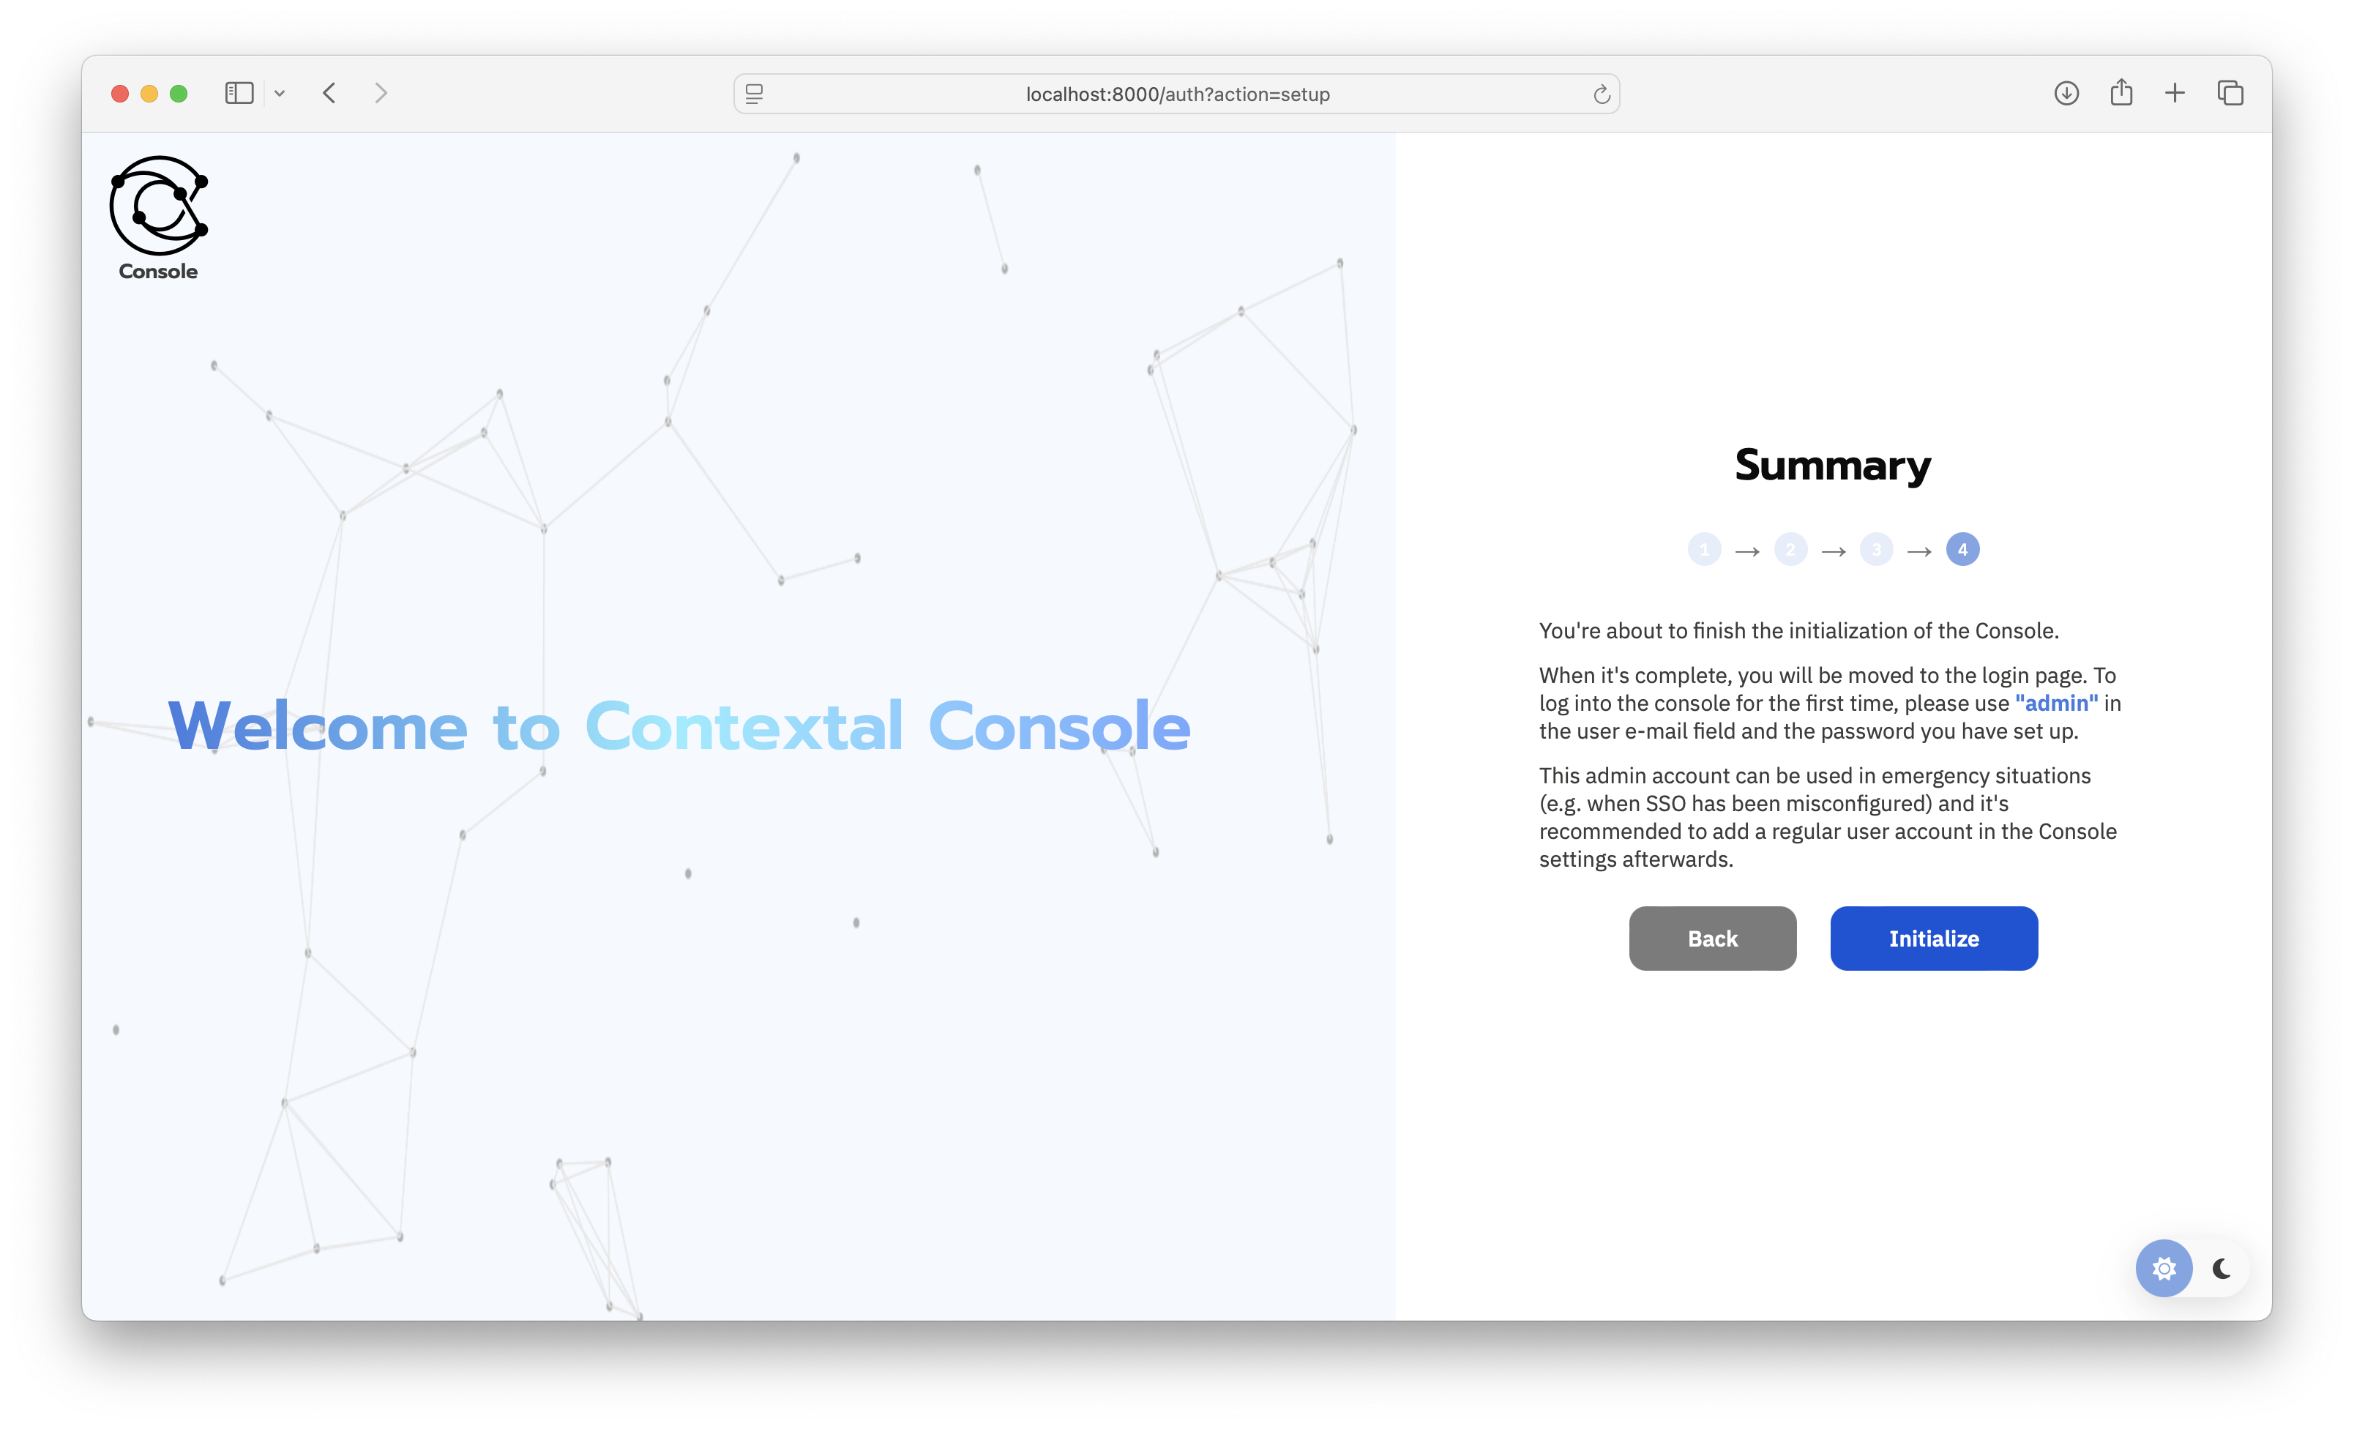Image resolution: width=2354 pixels, height=1429 pixels.
Task: Click the URL input field
Action: pyautogui.click(x=1177, y=92)
